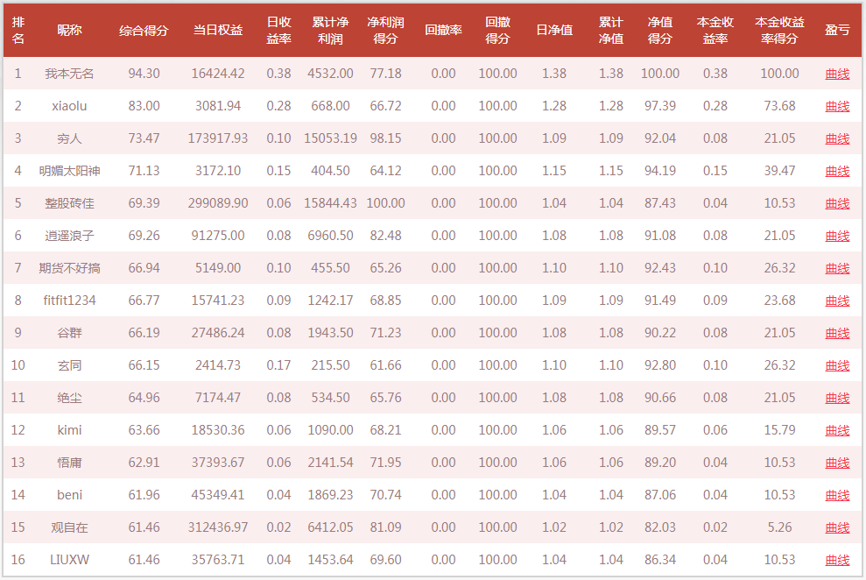Viewport: 866px width, 580px height.
Task: Click the nickname 谷群
Action: pyautogui.click(x=69, y=333)
